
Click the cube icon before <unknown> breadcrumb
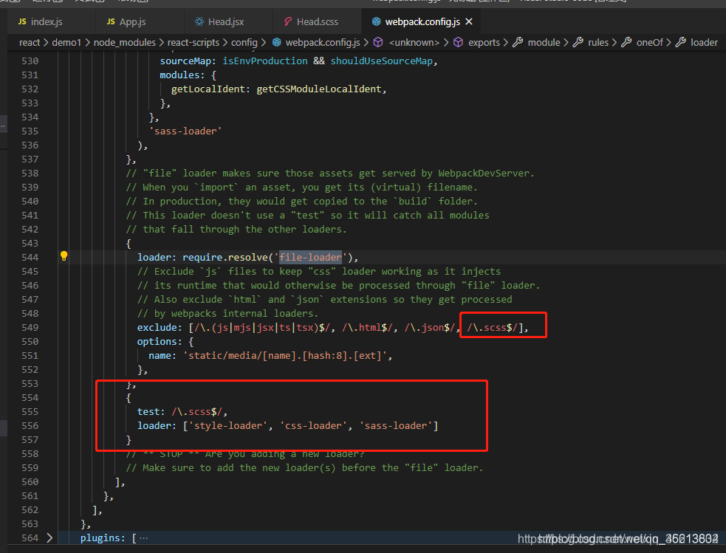coord(378,43)
